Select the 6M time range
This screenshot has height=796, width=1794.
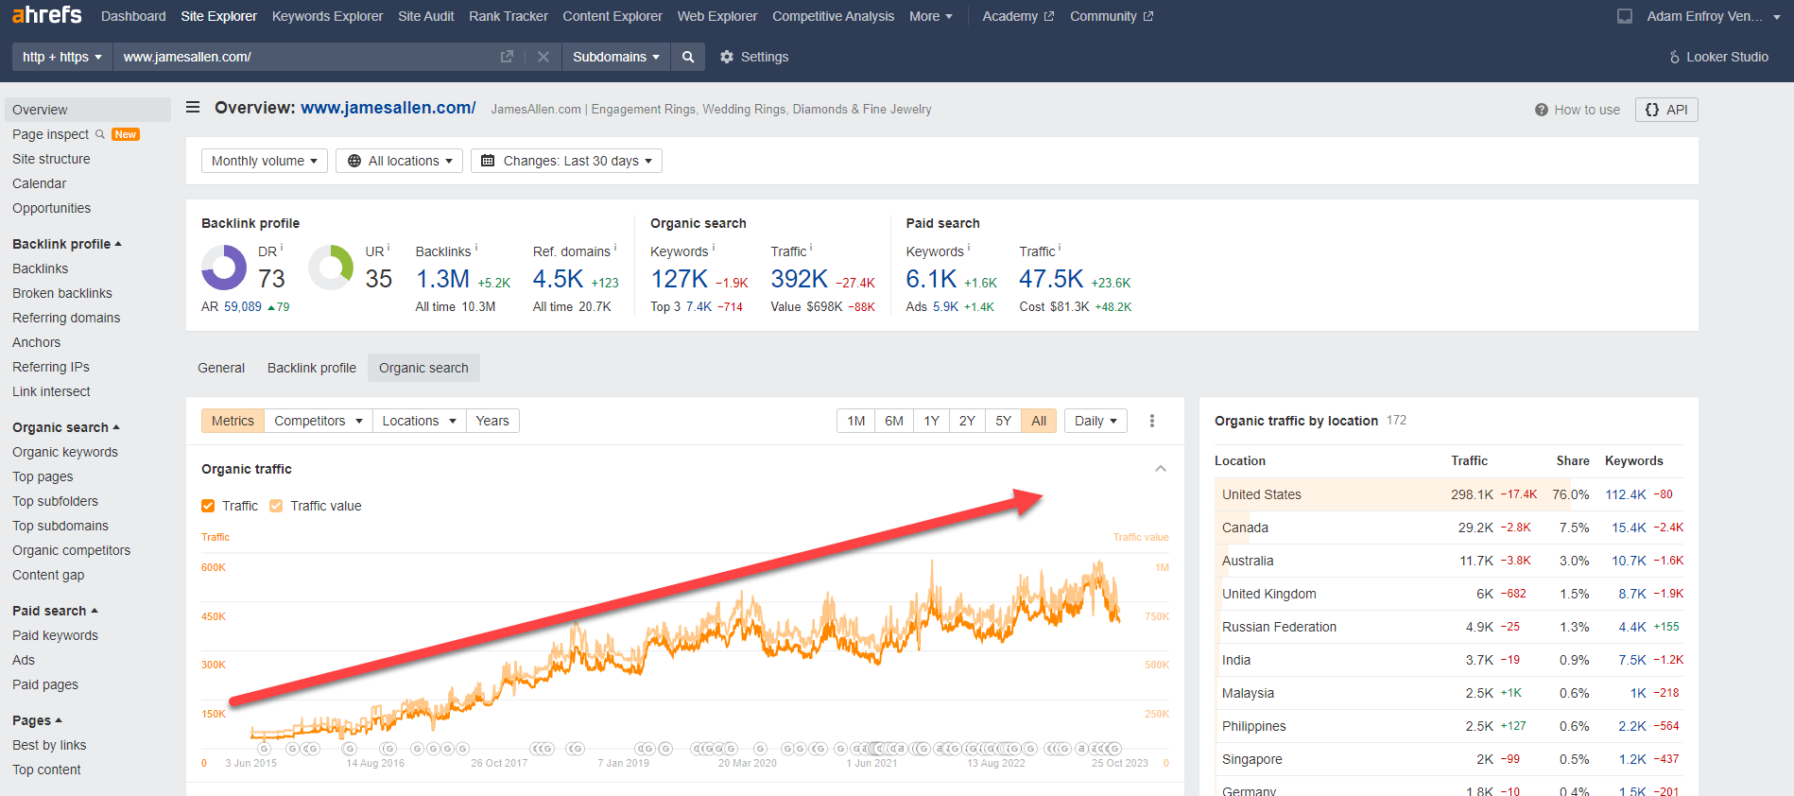click(x=894, y=421)
